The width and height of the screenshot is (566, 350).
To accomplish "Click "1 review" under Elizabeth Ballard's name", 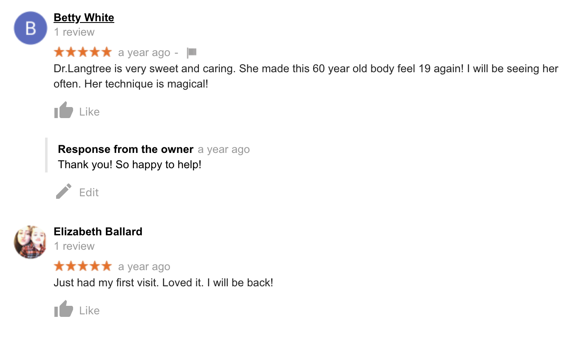I will [74, 246].
